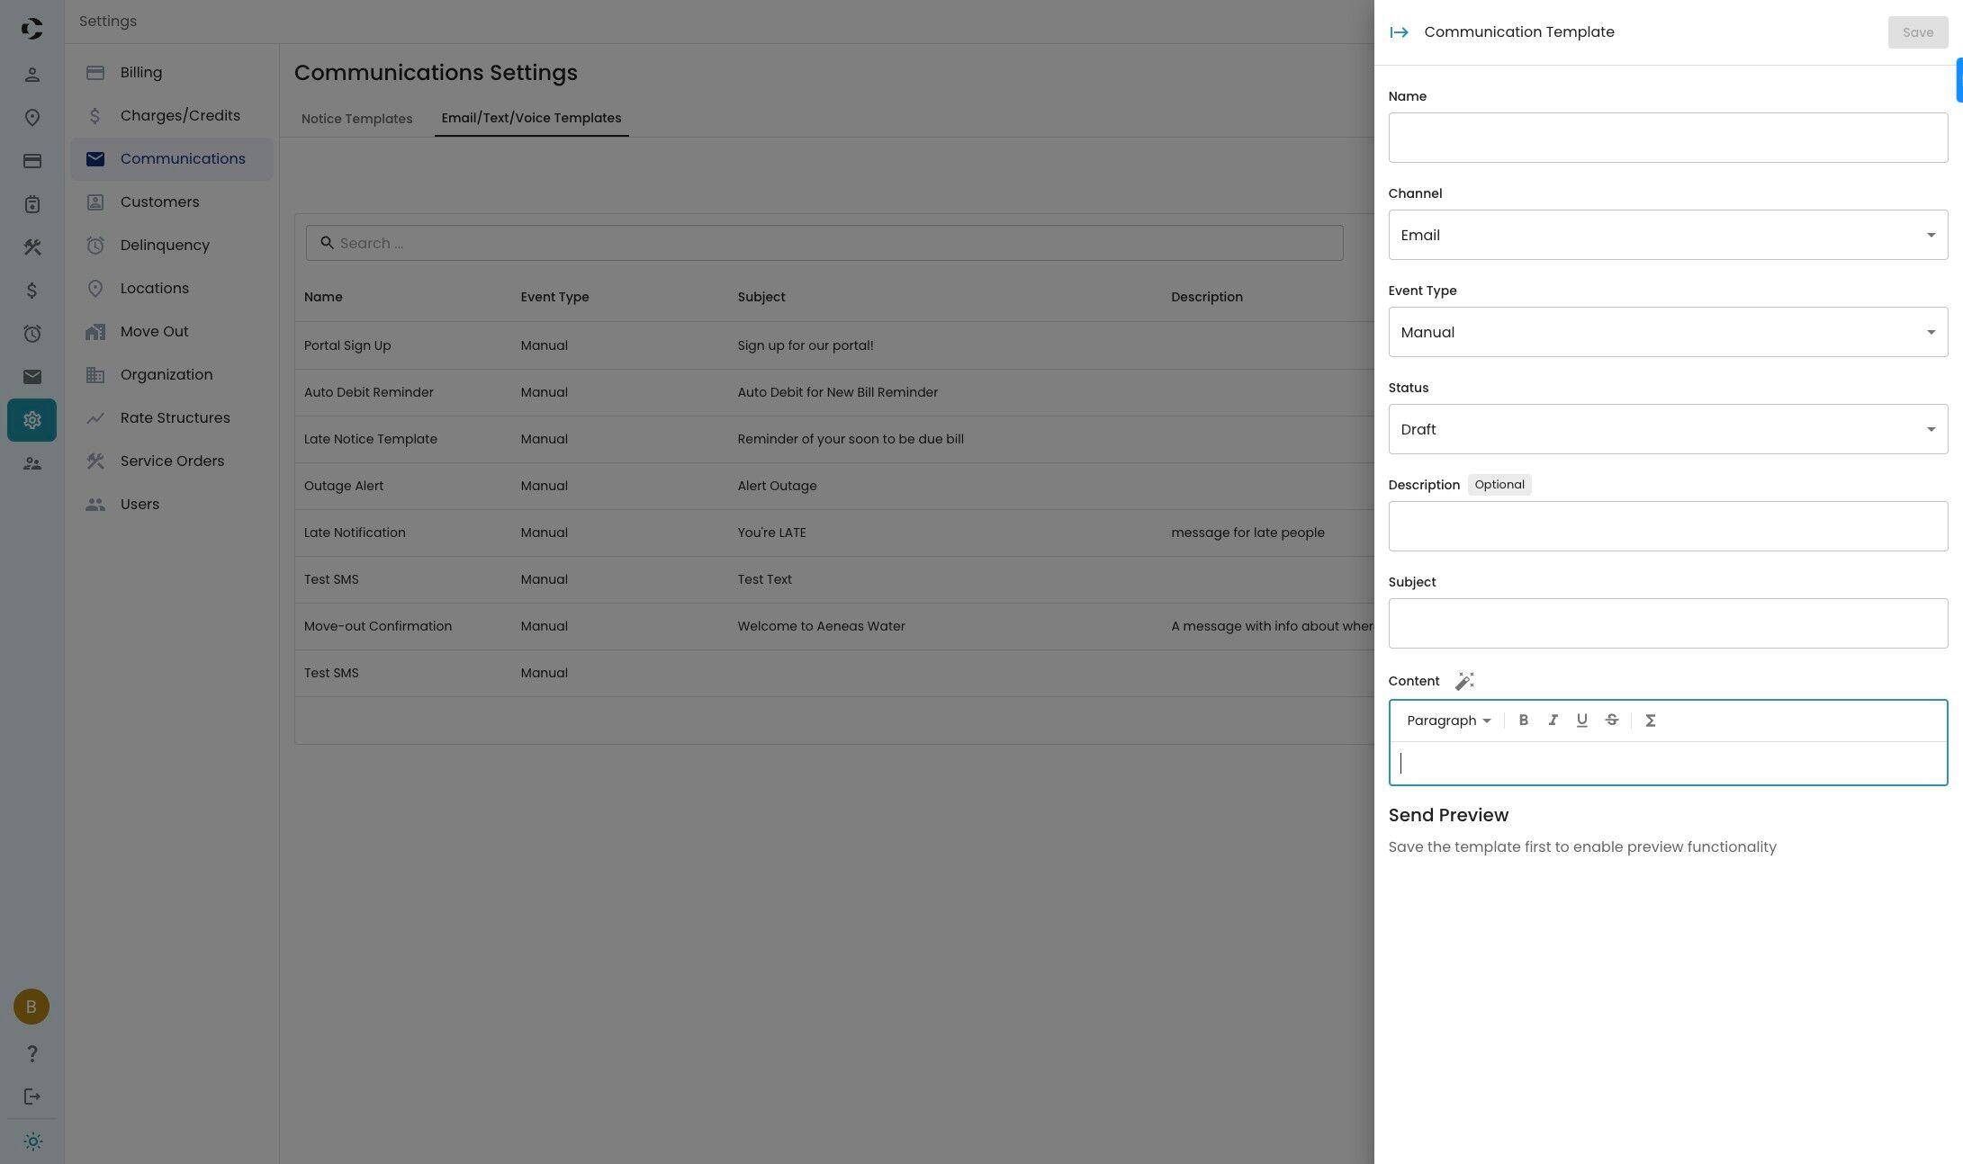
Task: Open the Event Type dropdown
Action: point(1667,332)
